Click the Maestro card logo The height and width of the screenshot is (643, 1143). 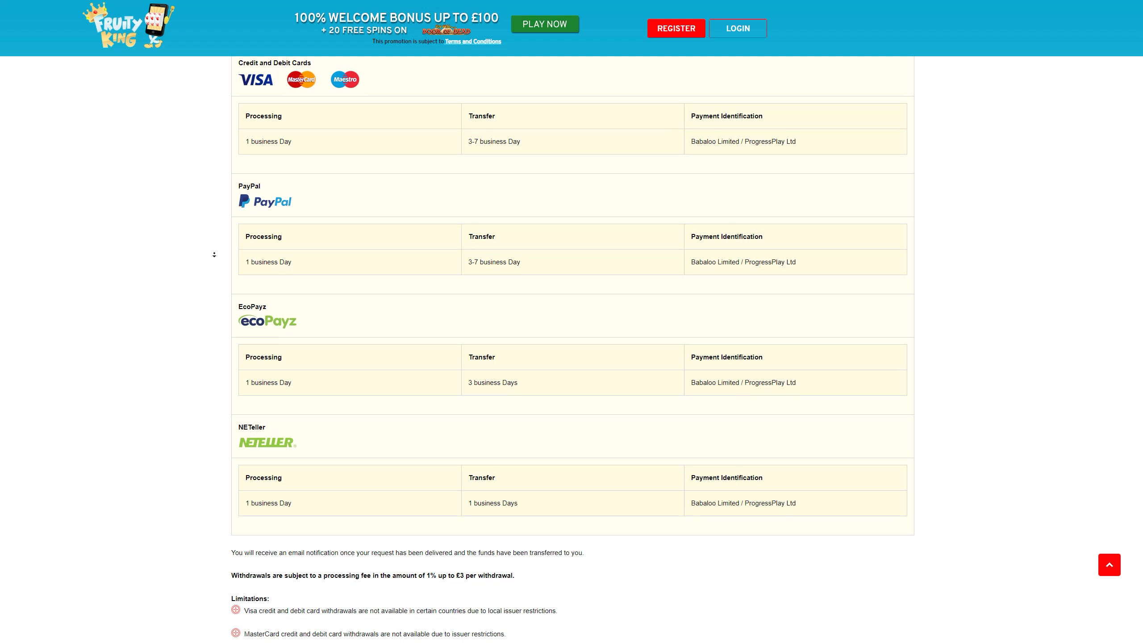coord(345,79)
